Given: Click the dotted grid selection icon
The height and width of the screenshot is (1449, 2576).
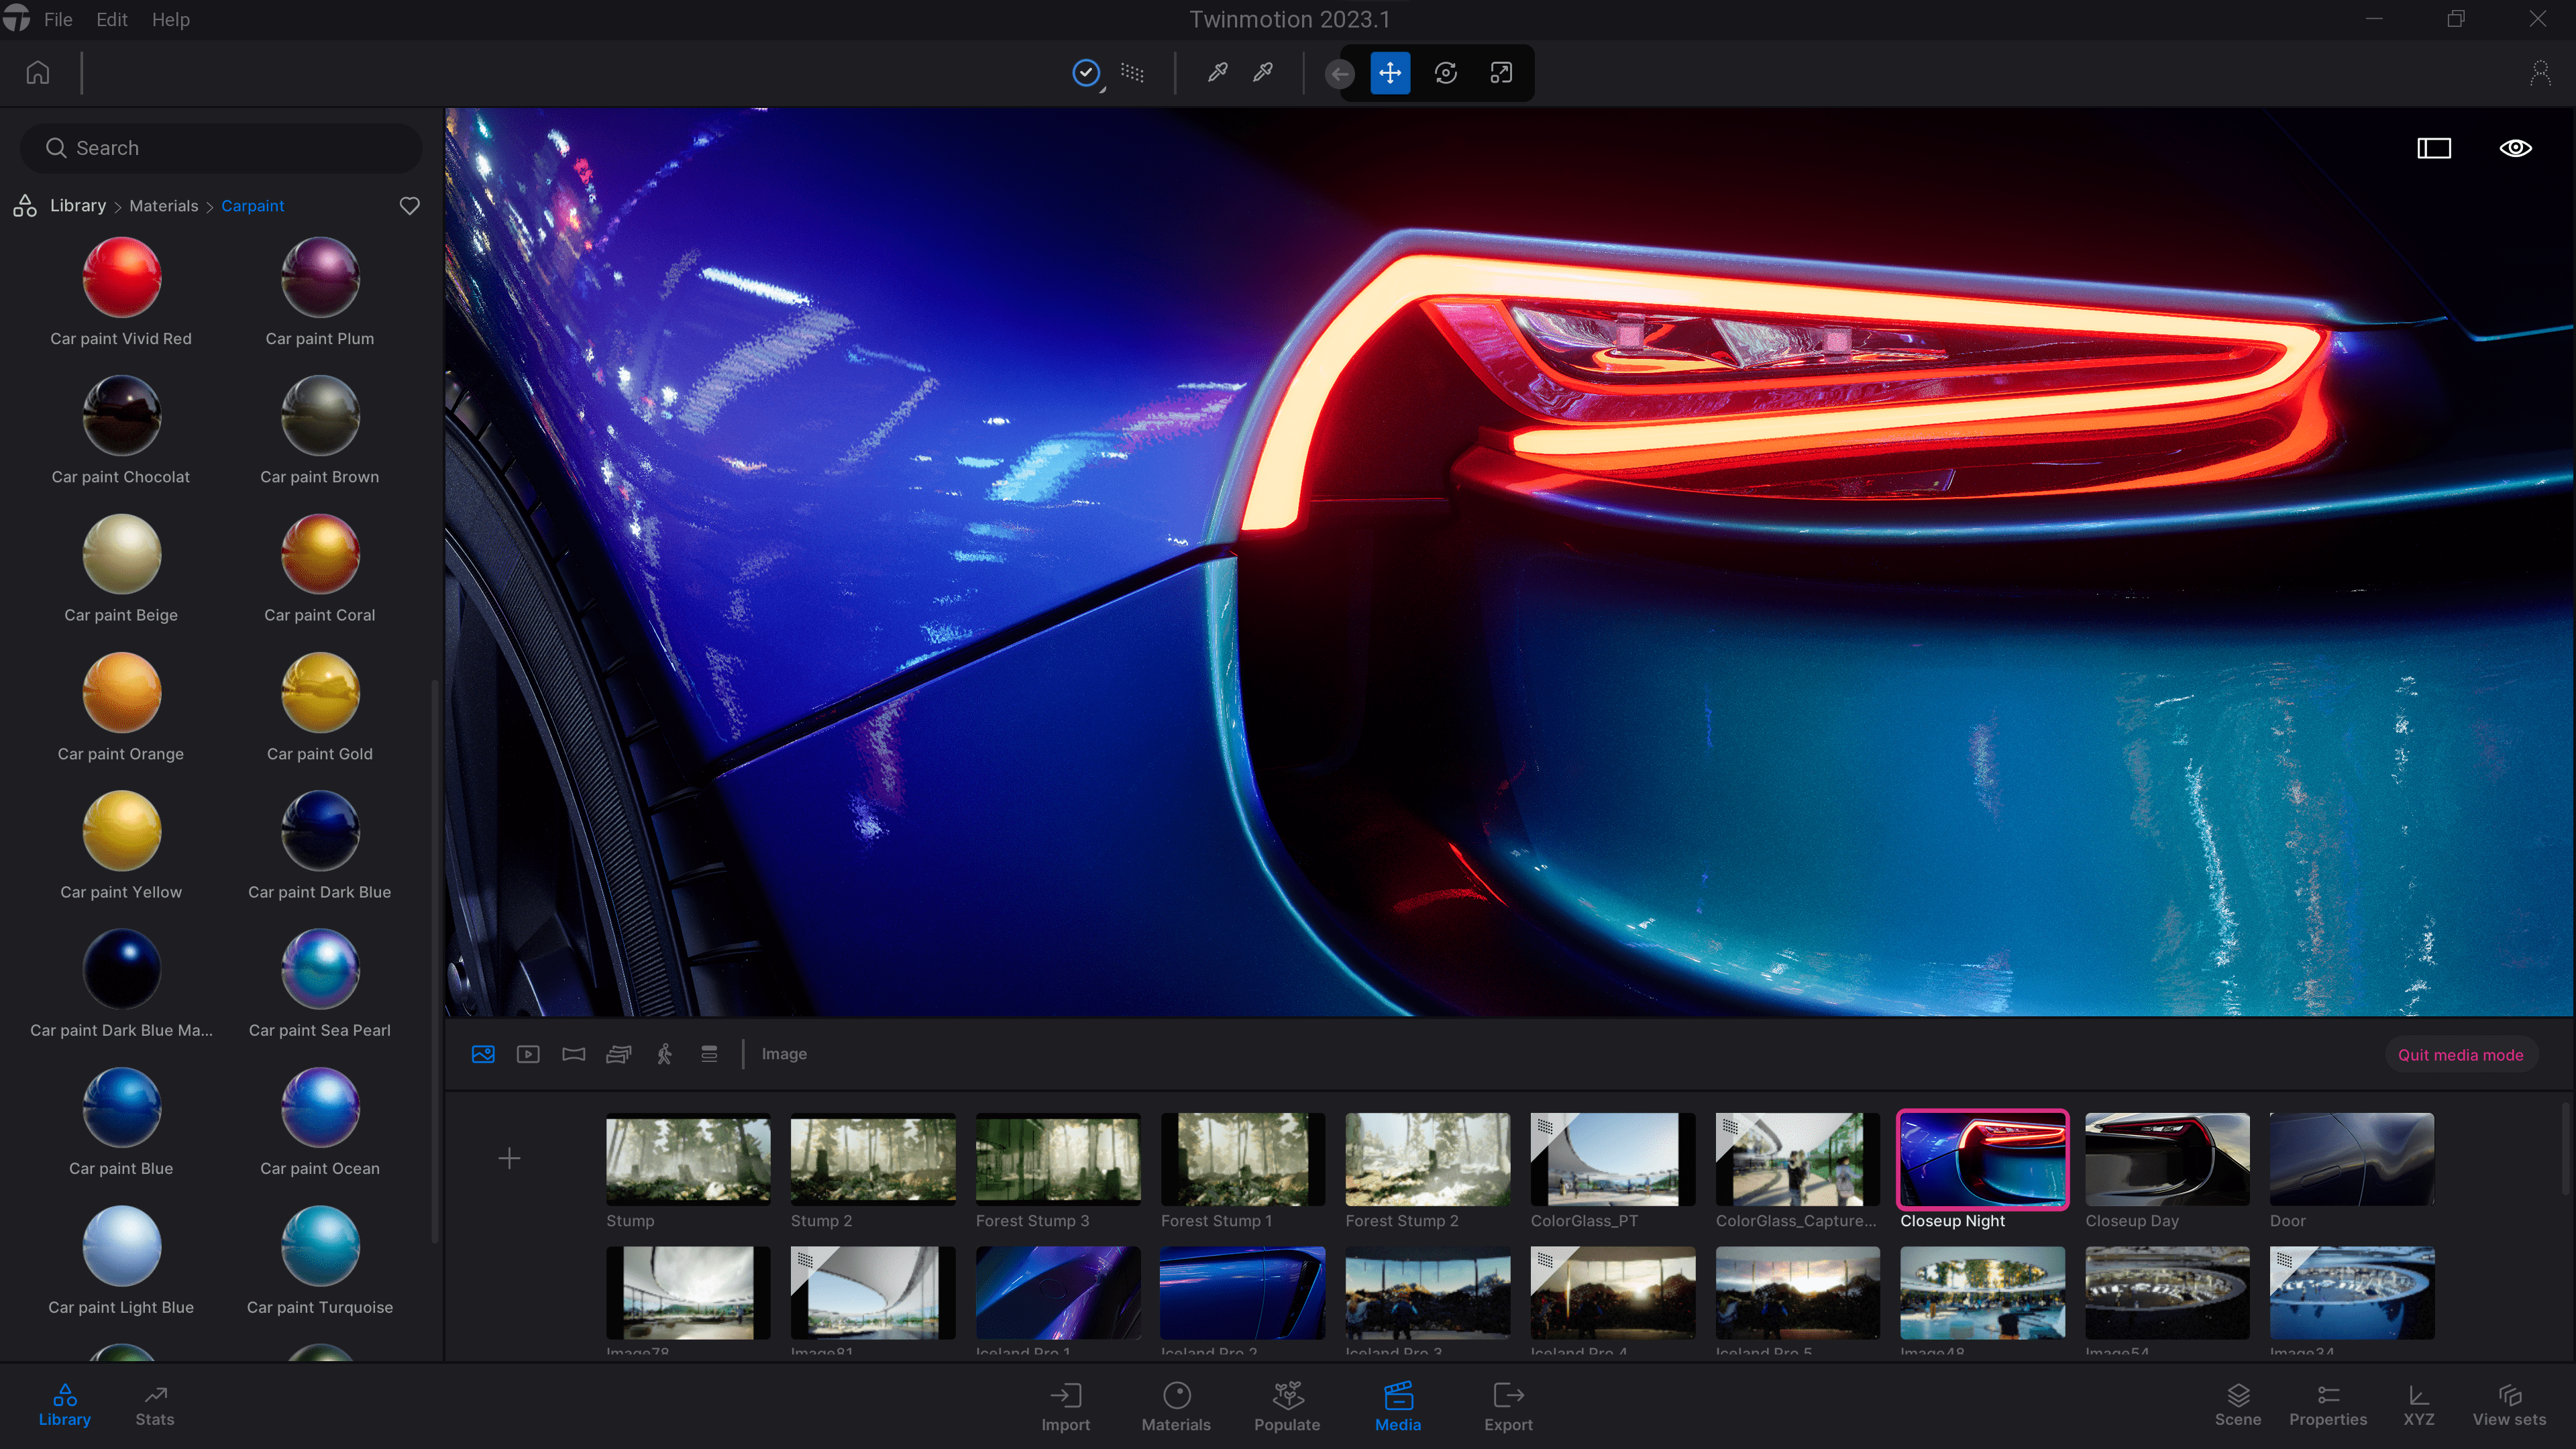Looking at the screenshot, I should click(x=1132, y=73).
